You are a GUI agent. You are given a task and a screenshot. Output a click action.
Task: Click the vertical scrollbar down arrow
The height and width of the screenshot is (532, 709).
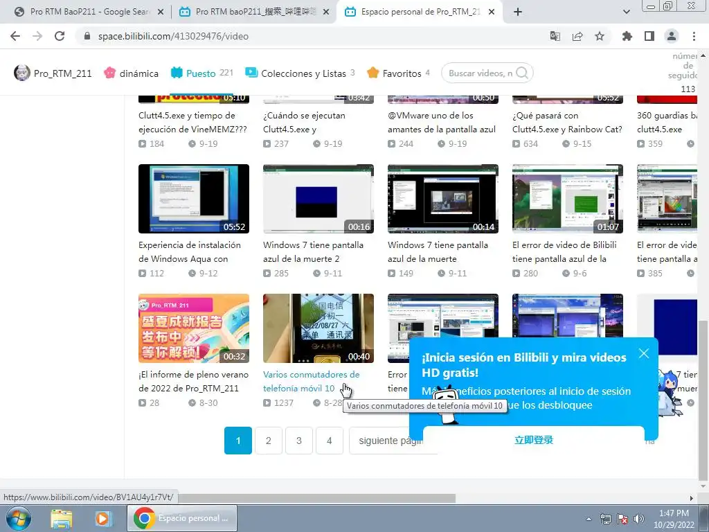pyautogui.click(x=703, y=486)
